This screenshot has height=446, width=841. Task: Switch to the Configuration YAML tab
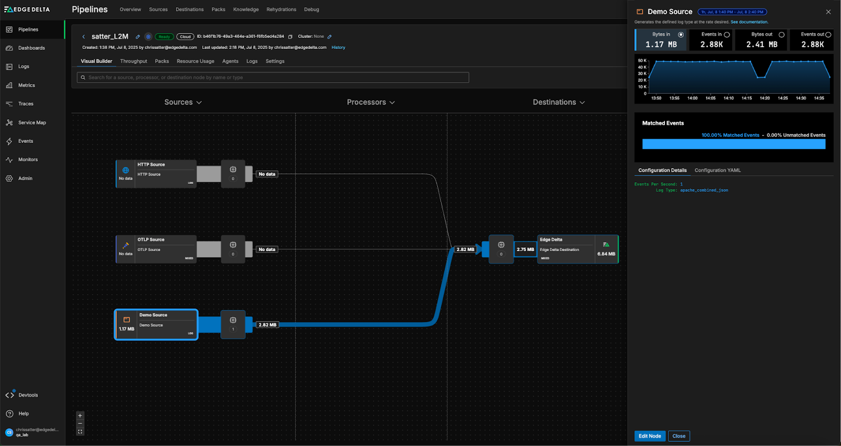pos(717,170)
